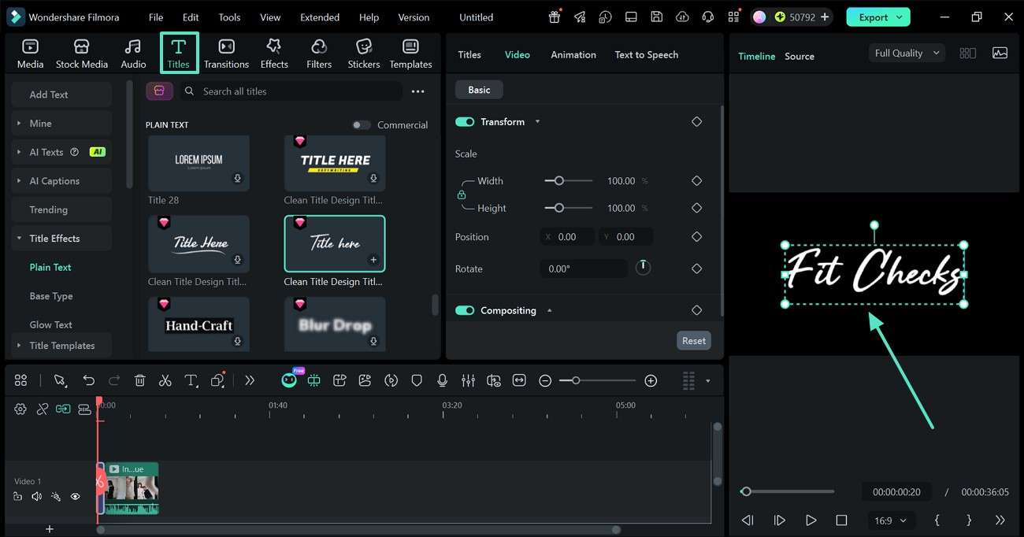Toggle the auto-link icon in timeline
1024x537 pixels.
point(43,409)
